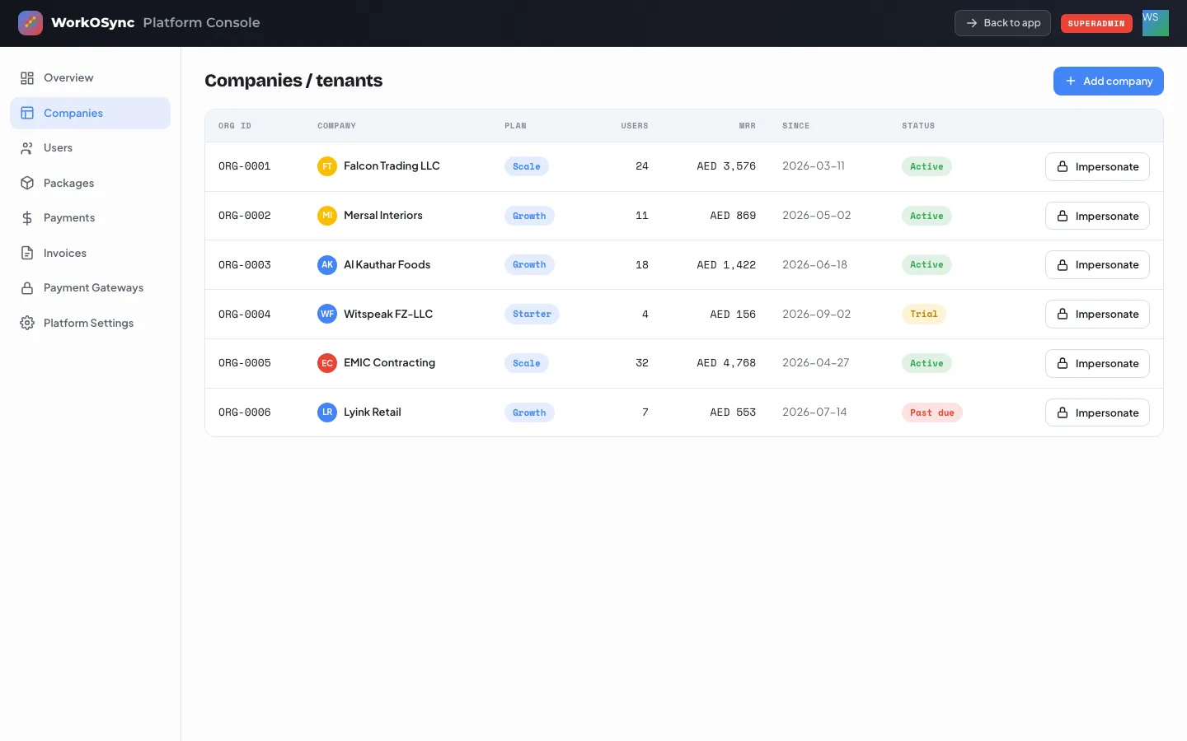
Task: Open the WS user avatar
Action: (1156, 23)
